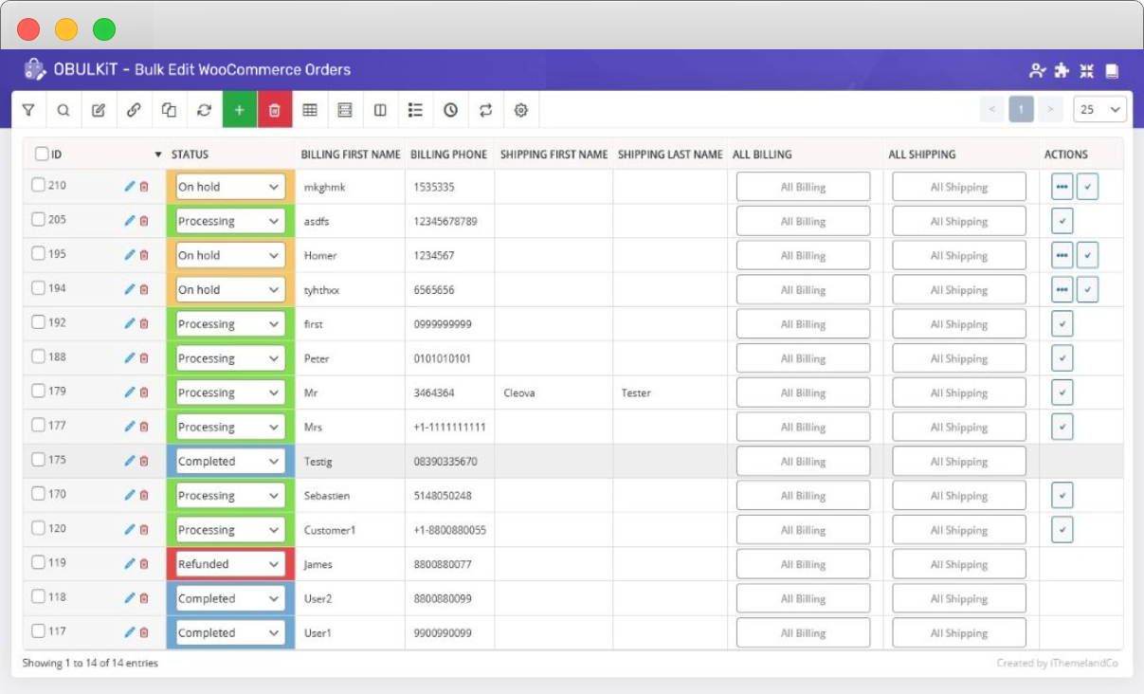Click the red trash delete toolbar button

tap(275, 110)
